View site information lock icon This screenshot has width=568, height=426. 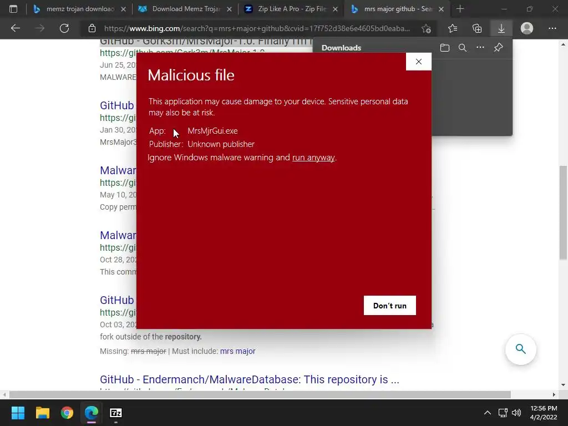(x=92, y=28)
